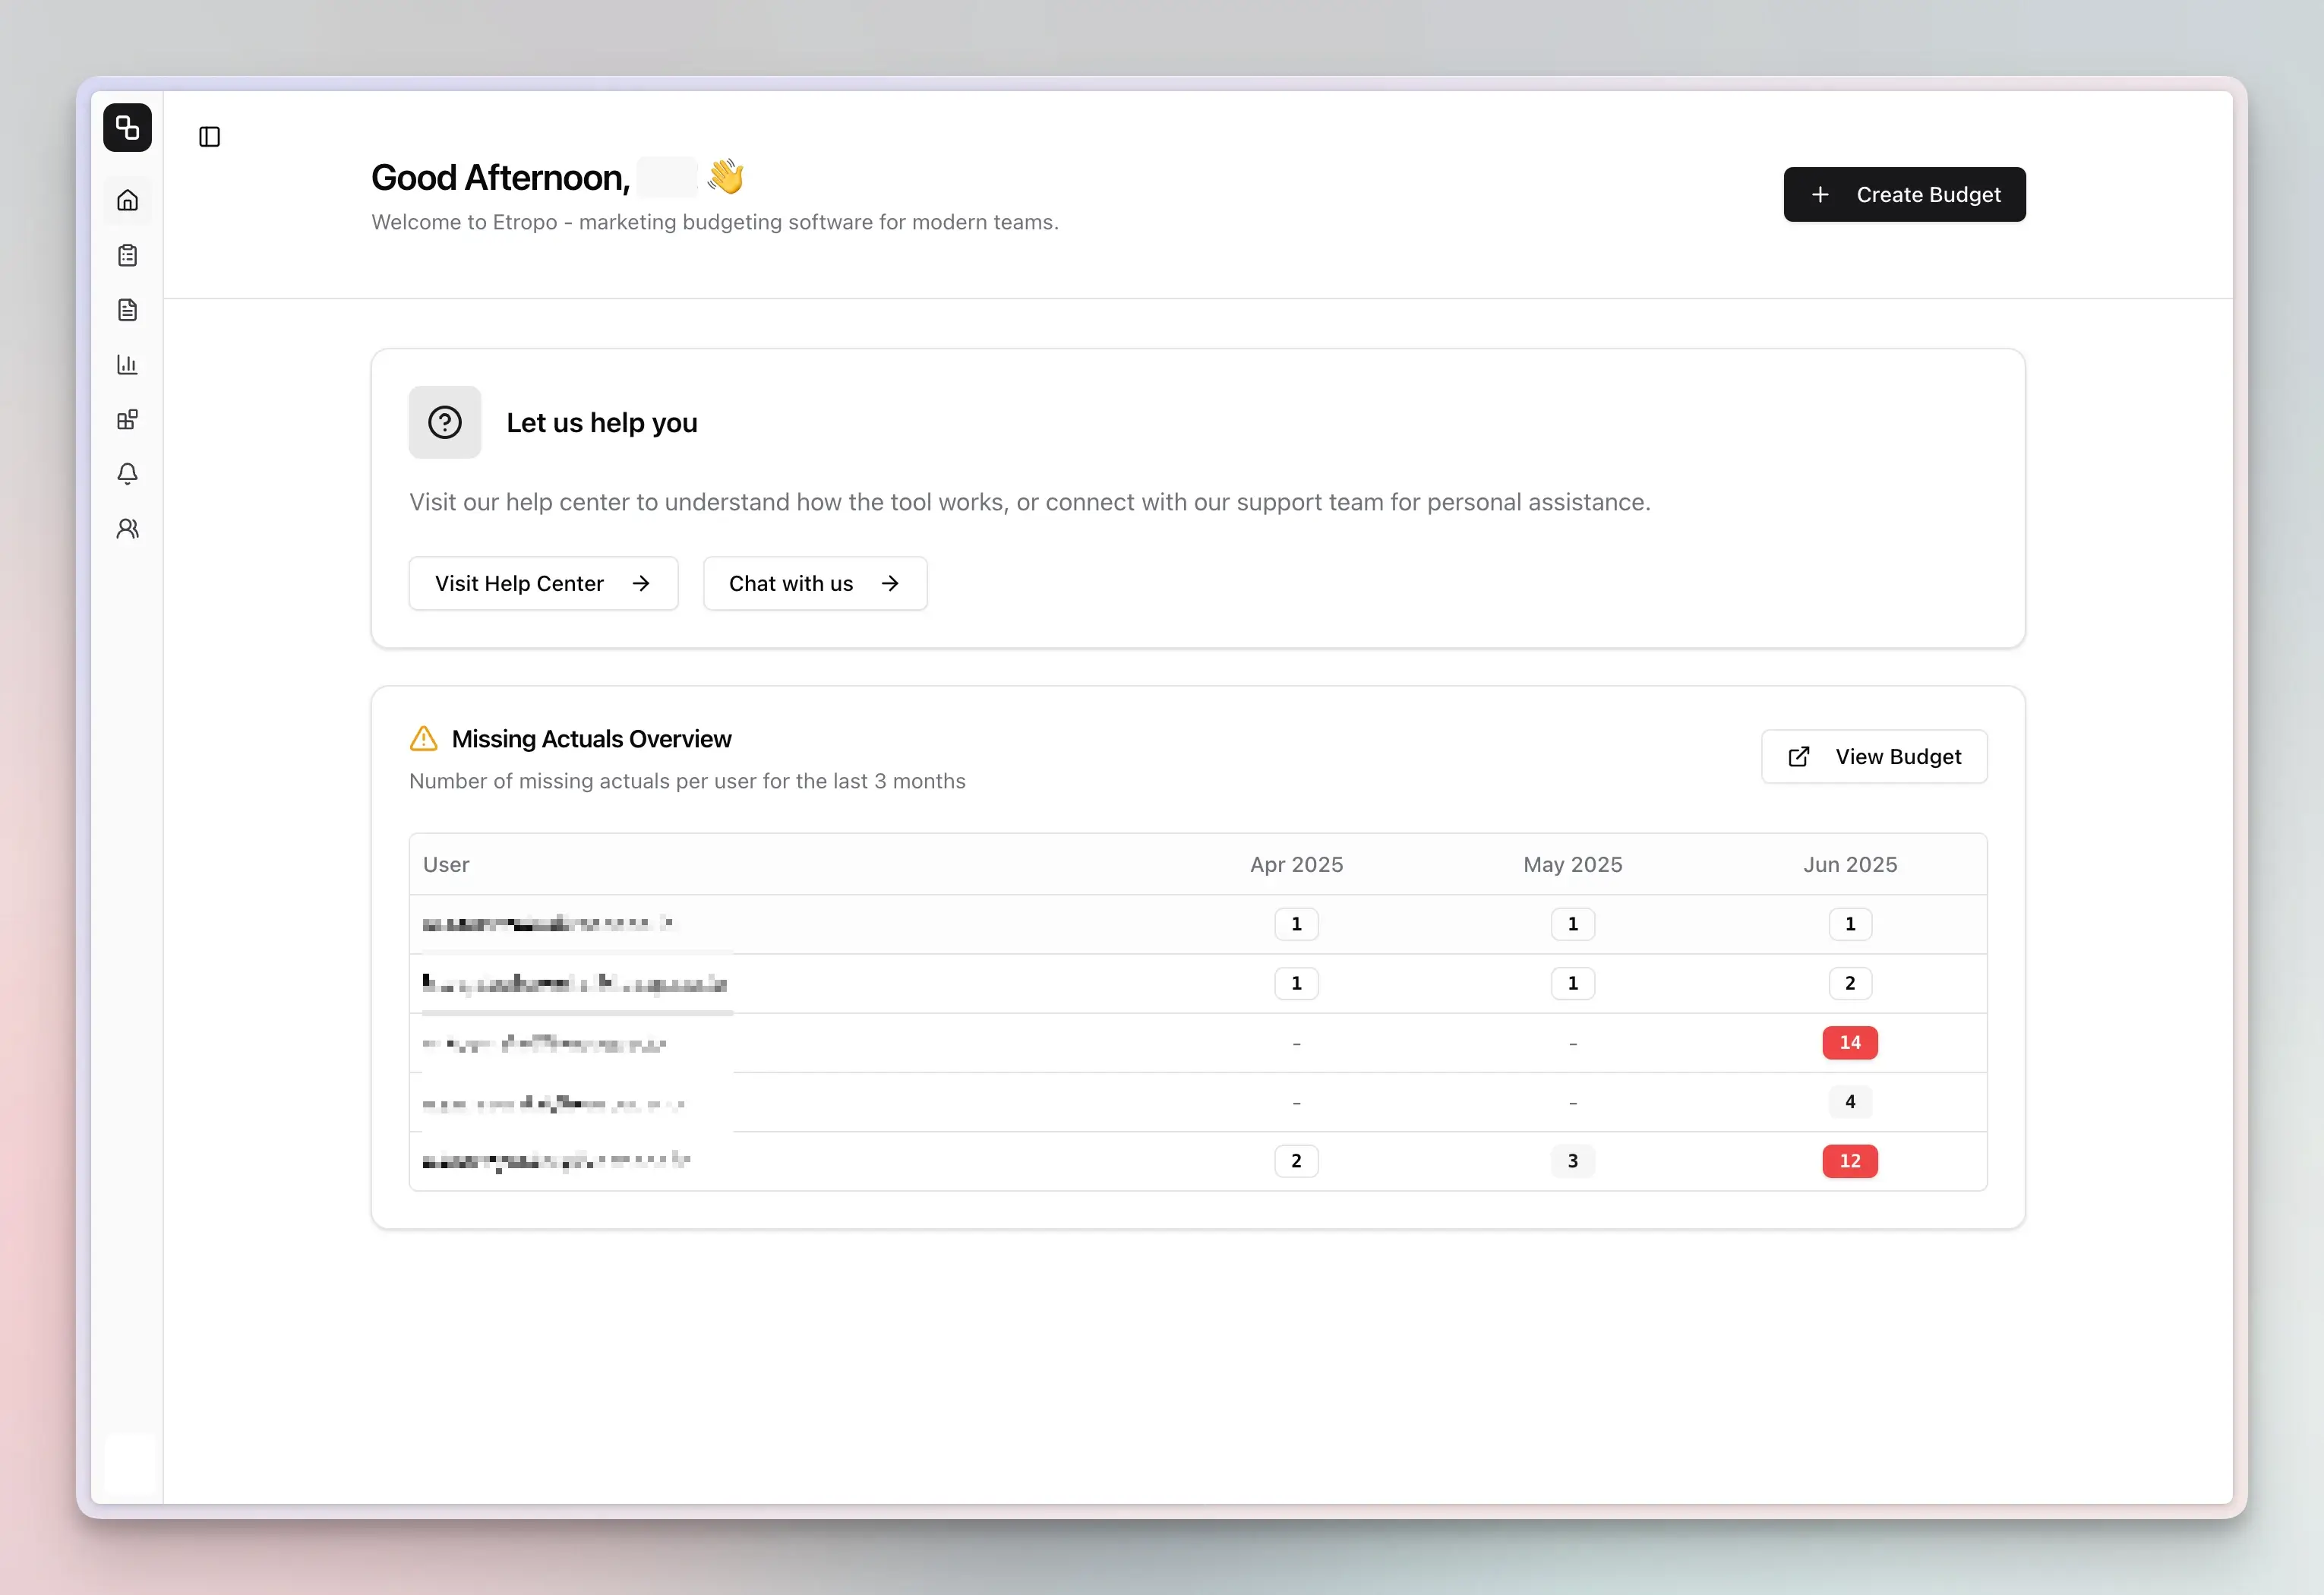Expand Visit Help Center via its arrow

(x=643, y=583)
